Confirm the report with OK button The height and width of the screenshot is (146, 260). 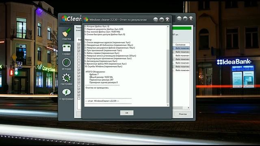127,113
